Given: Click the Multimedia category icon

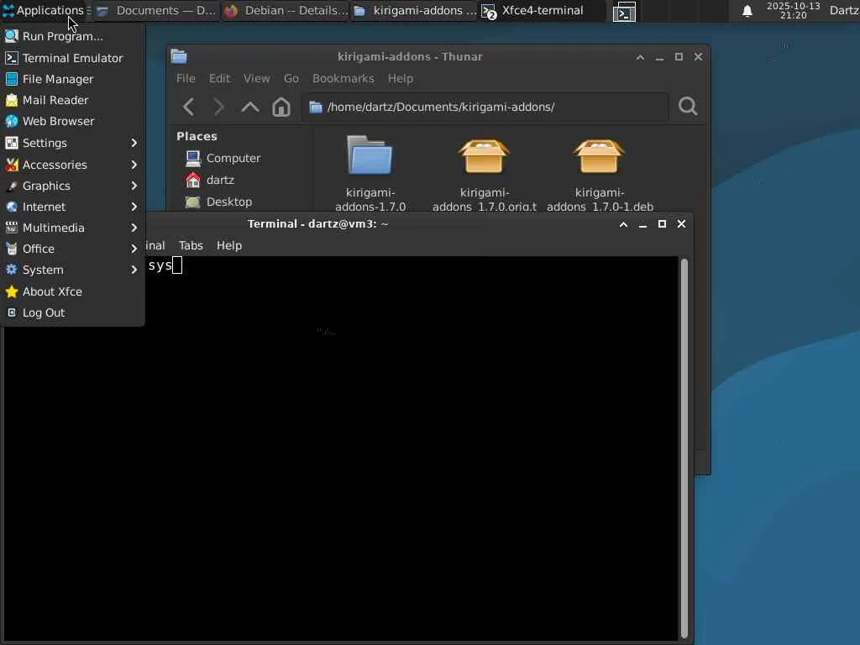Looking at the screenshot, I should (12, 228).
